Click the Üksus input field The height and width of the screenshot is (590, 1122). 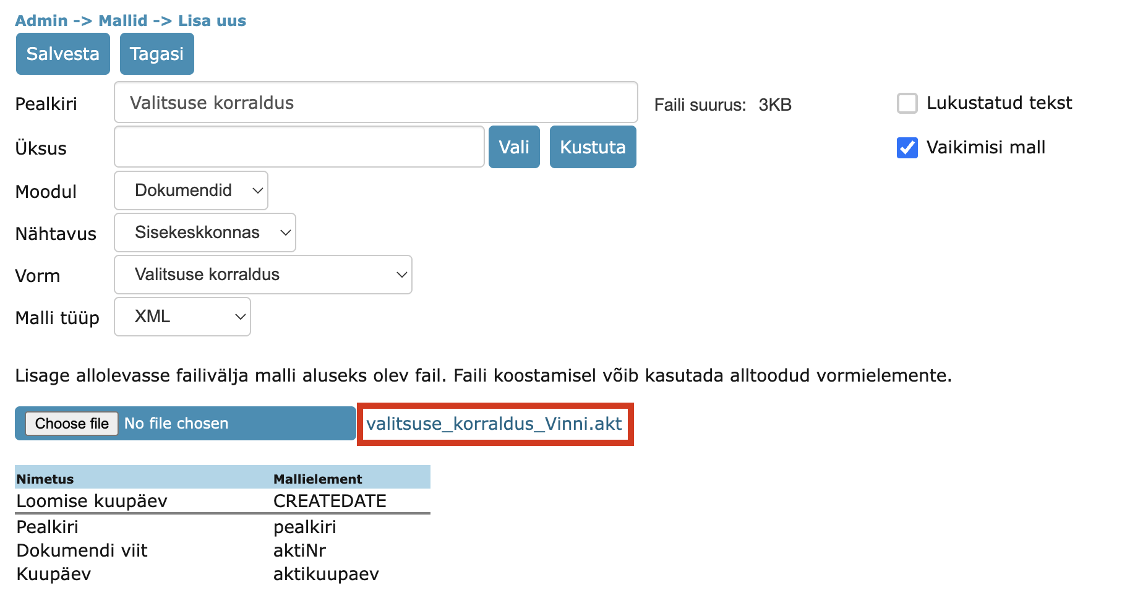coord(299,147)
